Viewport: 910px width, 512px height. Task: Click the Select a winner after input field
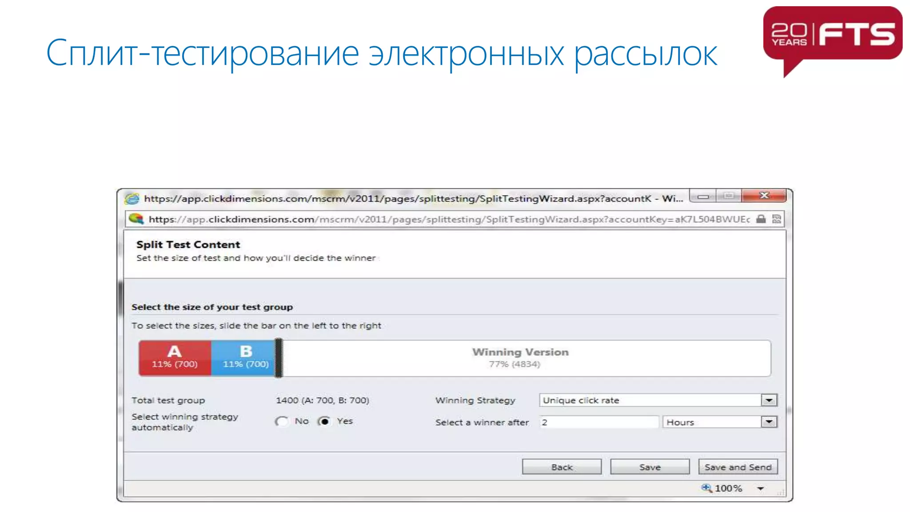[x=599, y=422]
